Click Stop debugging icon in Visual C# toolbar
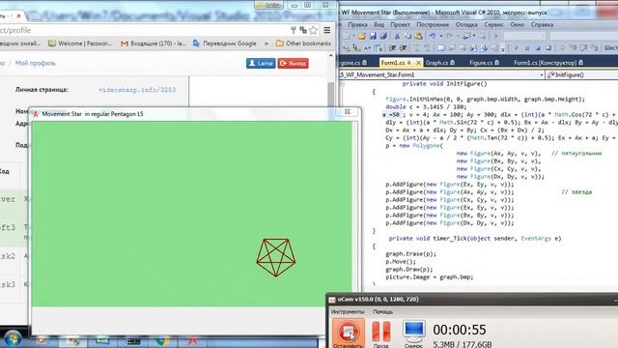Screen dimensions: 618x348 pyautogui.click(x=538, y=48)
